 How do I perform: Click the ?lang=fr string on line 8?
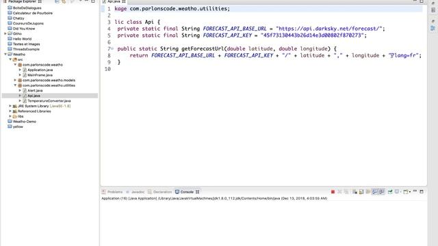[x=403, y=55]
